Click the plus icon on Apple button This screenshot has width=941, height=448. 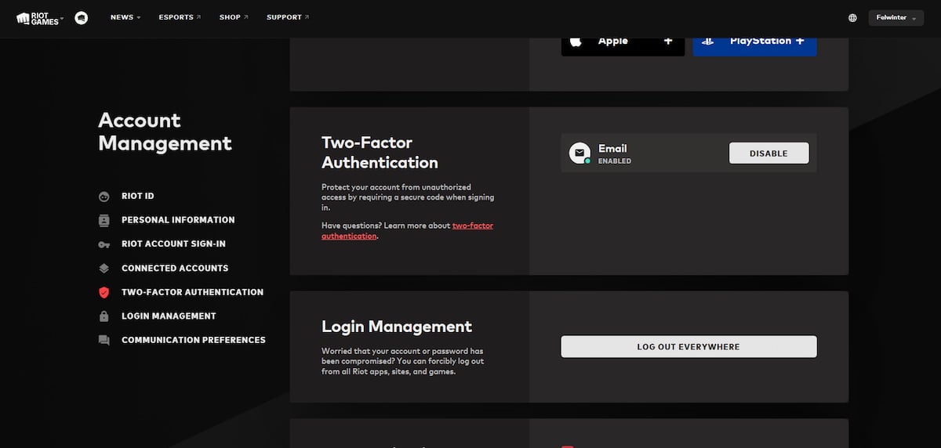click(x=668, y=41)
